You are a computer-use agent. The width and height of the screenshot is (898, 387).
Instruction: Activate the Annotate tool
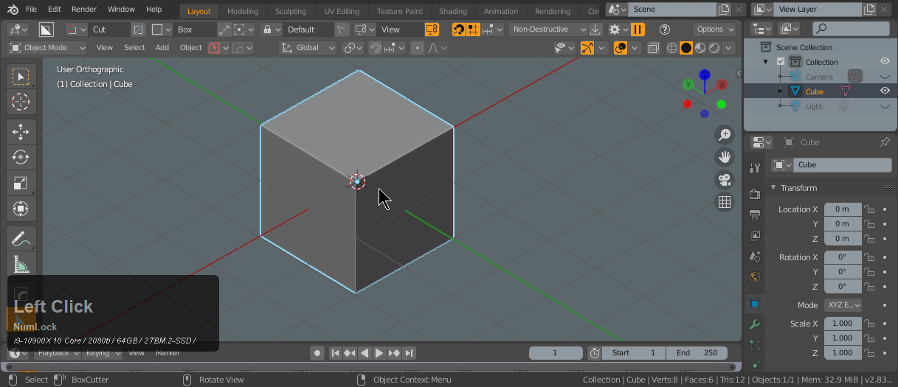point(21,239)
